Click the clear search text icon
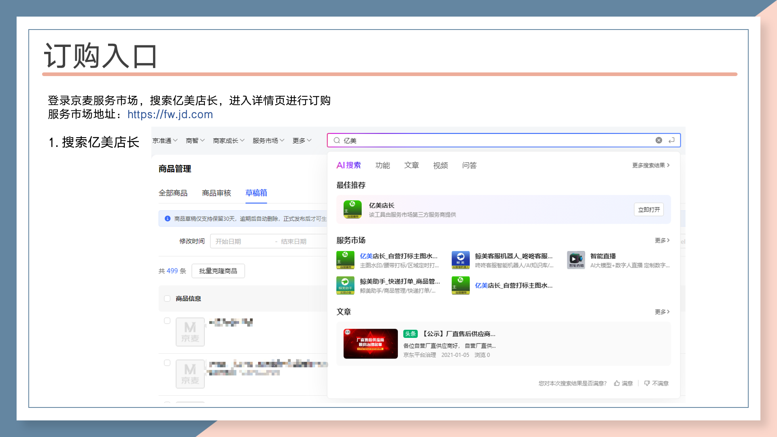777x437 pixels. coord(659,140)
